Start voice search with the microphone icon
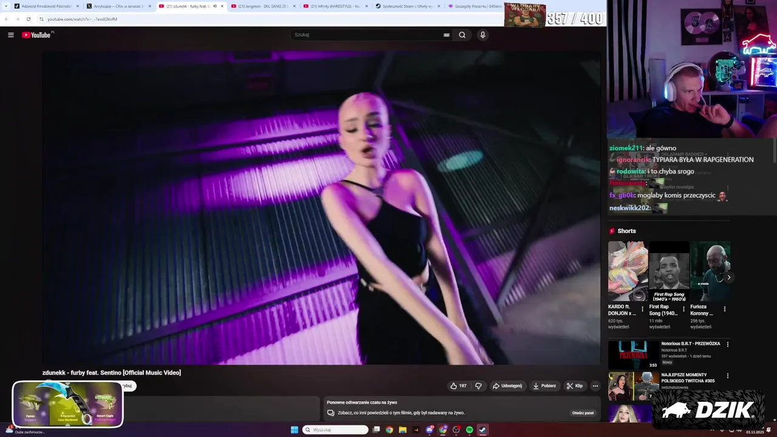The width and height of the screenshot is (777, 437). [x=483, y=35]
